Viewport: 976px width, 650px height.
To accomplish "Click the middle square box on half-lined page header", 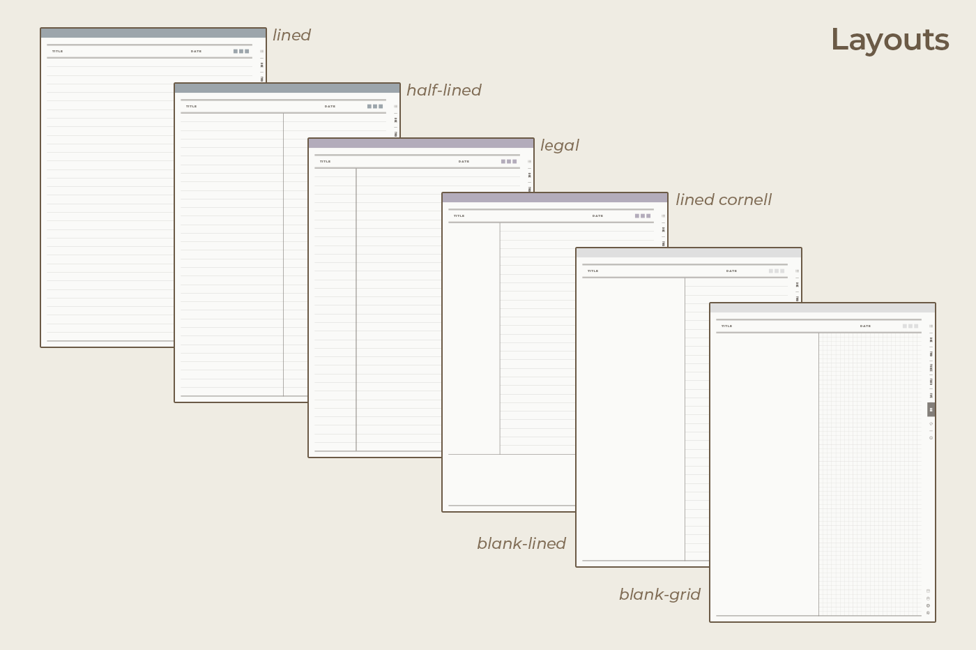I will 375,107.
